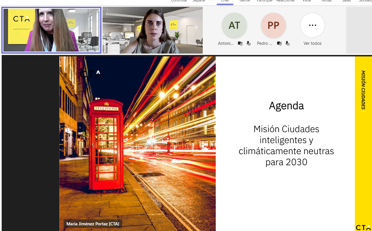Viewport: 372px width, 231px height.
Task: Click the Ver todos ellipsis button
Action: coord(312,25)
